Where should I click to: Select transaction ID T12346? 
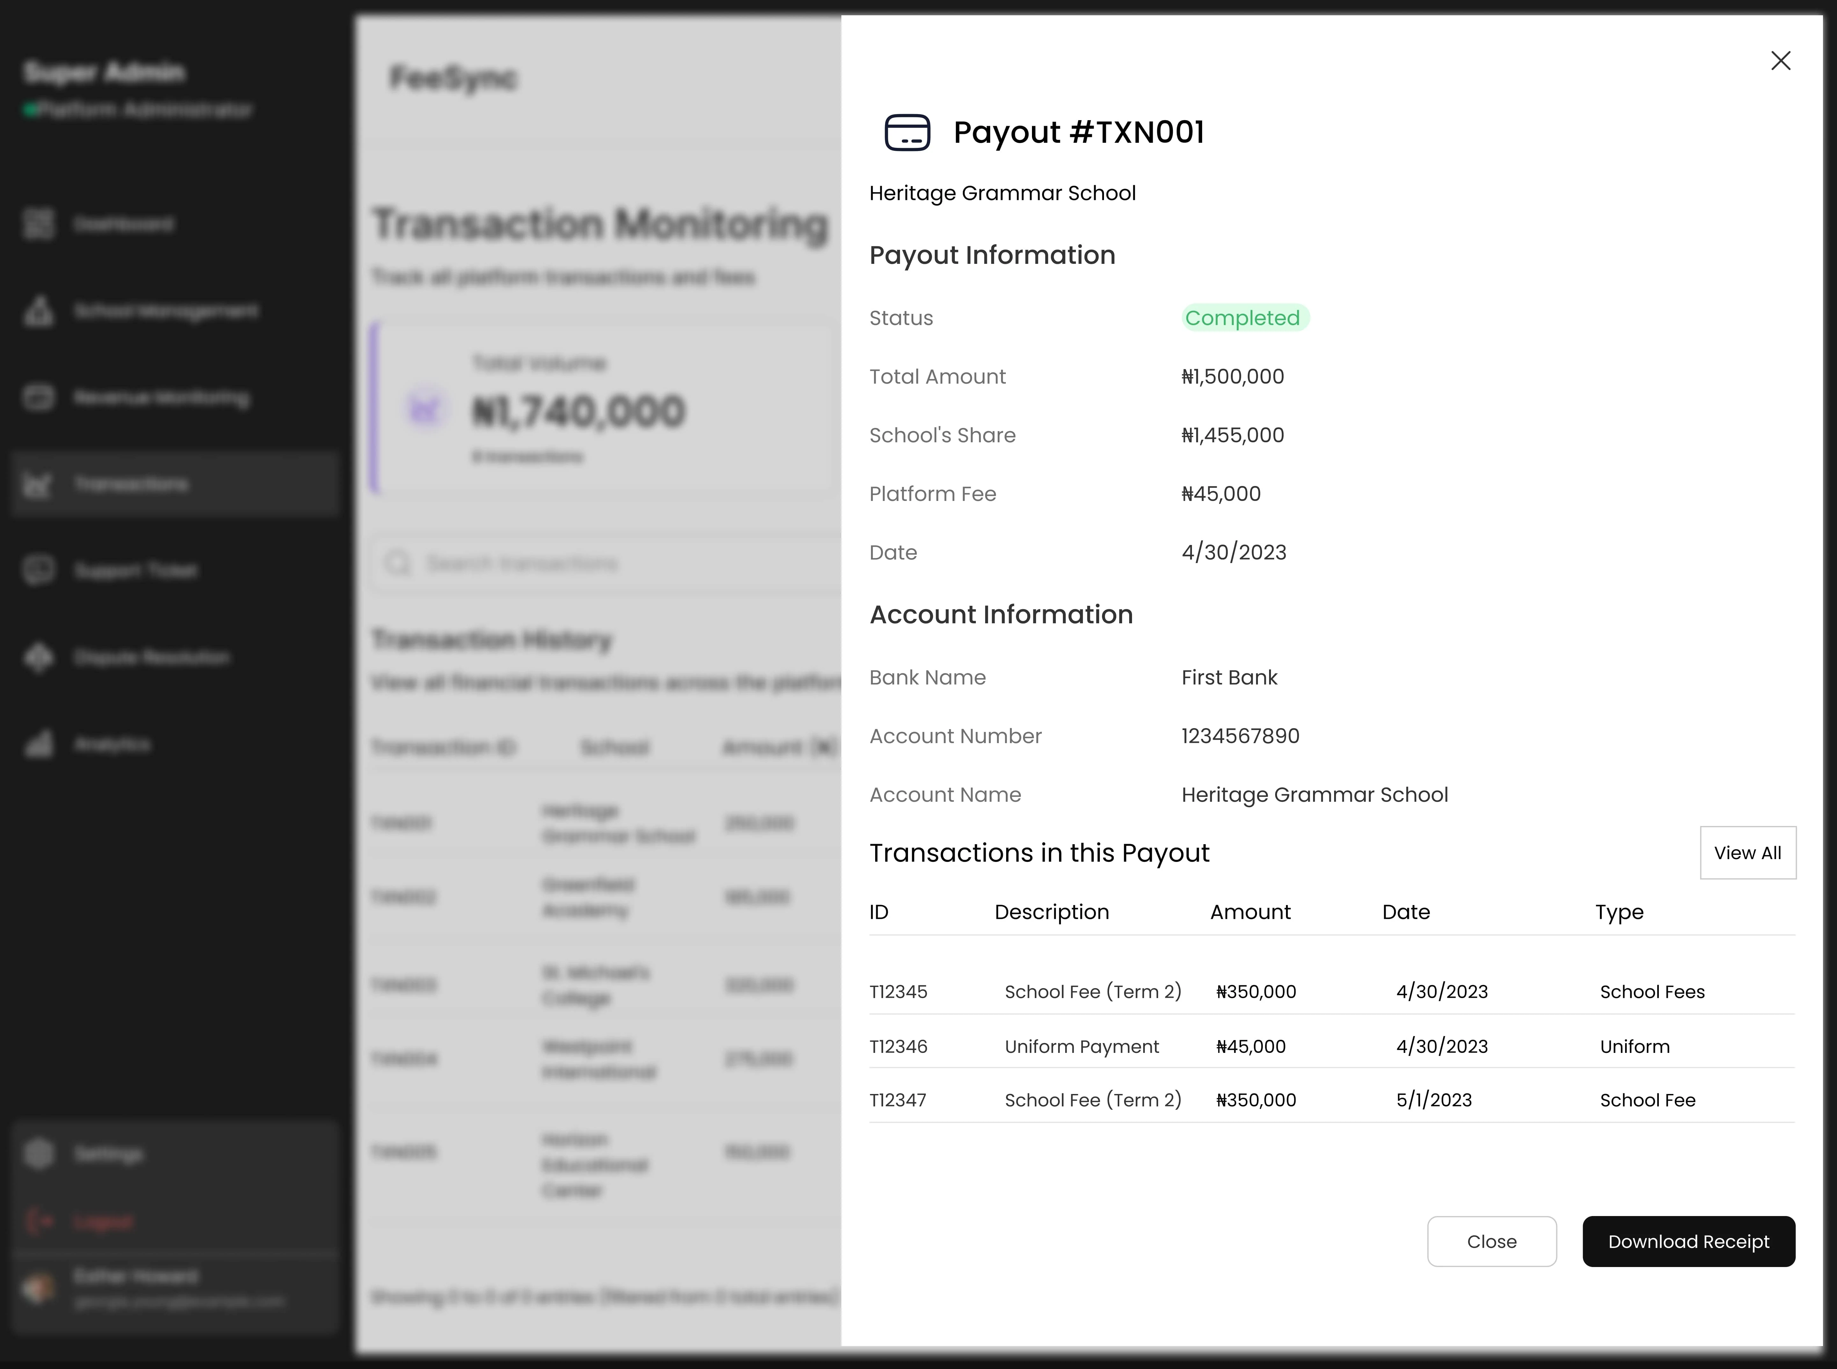point(898,1046)
